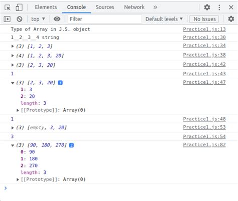Click the No Issues button
This screenshot has width=238, height=201.
click(204, 19)
